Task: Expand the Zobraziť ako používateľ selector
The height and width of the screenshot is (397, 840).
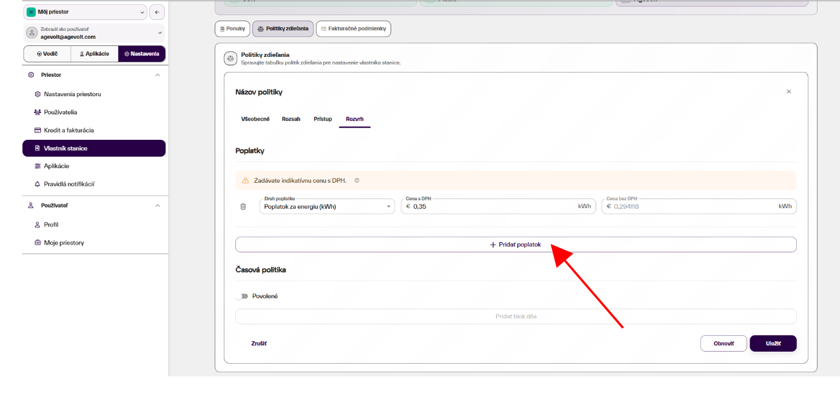Action: (x=94, y=33)
